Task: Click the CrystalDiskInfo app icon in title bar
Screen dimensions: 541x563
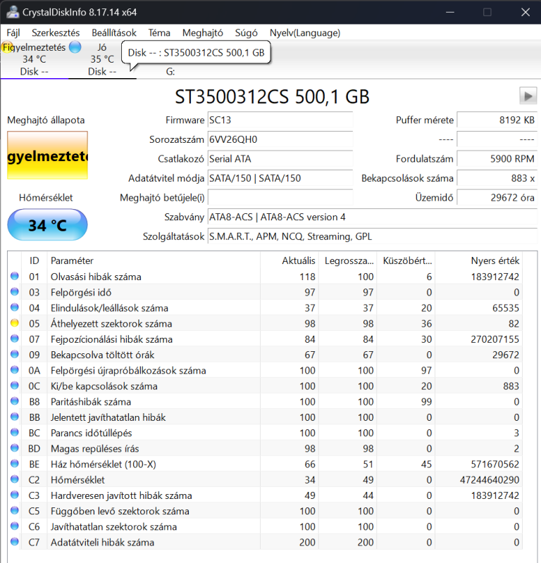Action: (13, 12)
